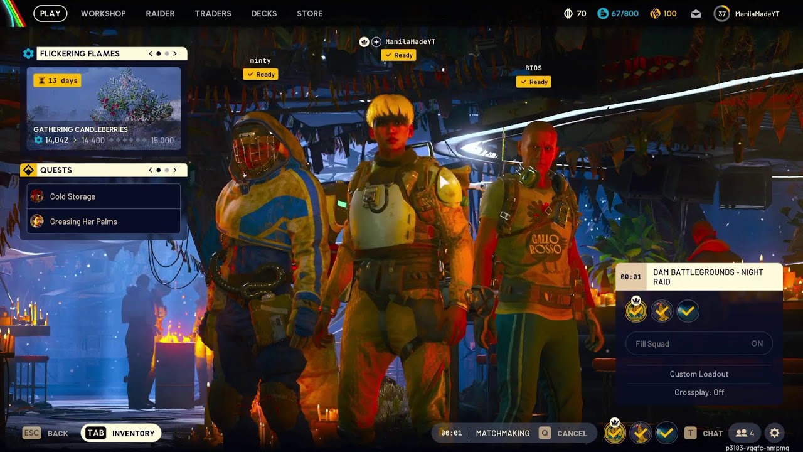803x452 pixels.
Task: Click the T key hint icon
Action: tap(690, 433)
